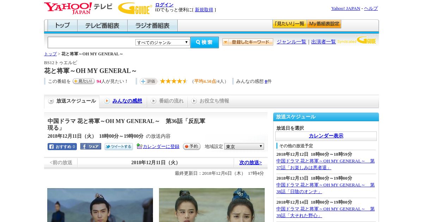The width and height of the screenshot is (423, 222).
Task: Open the 第38話「日陰のオンナ」 schedule link
Action: click(x=325, y=188)
